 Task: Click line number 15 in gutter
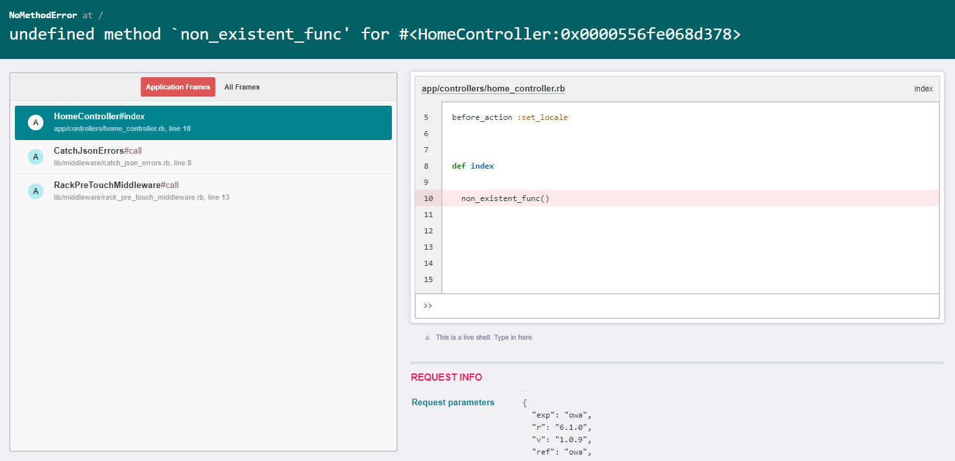(428, 279)
